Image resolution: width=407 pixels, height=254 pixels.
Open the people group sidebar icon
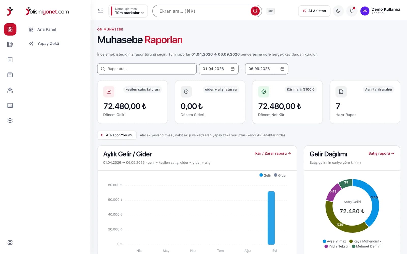pyautogui.click(x=10, y=90)
